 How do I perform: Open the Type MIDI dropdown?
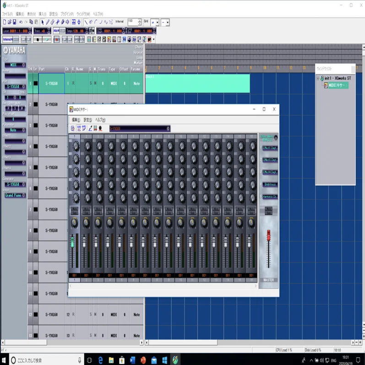[x=15, y=65]
